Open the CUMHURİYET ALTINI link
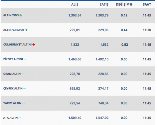The image size is (157, 125). point(17,45)
